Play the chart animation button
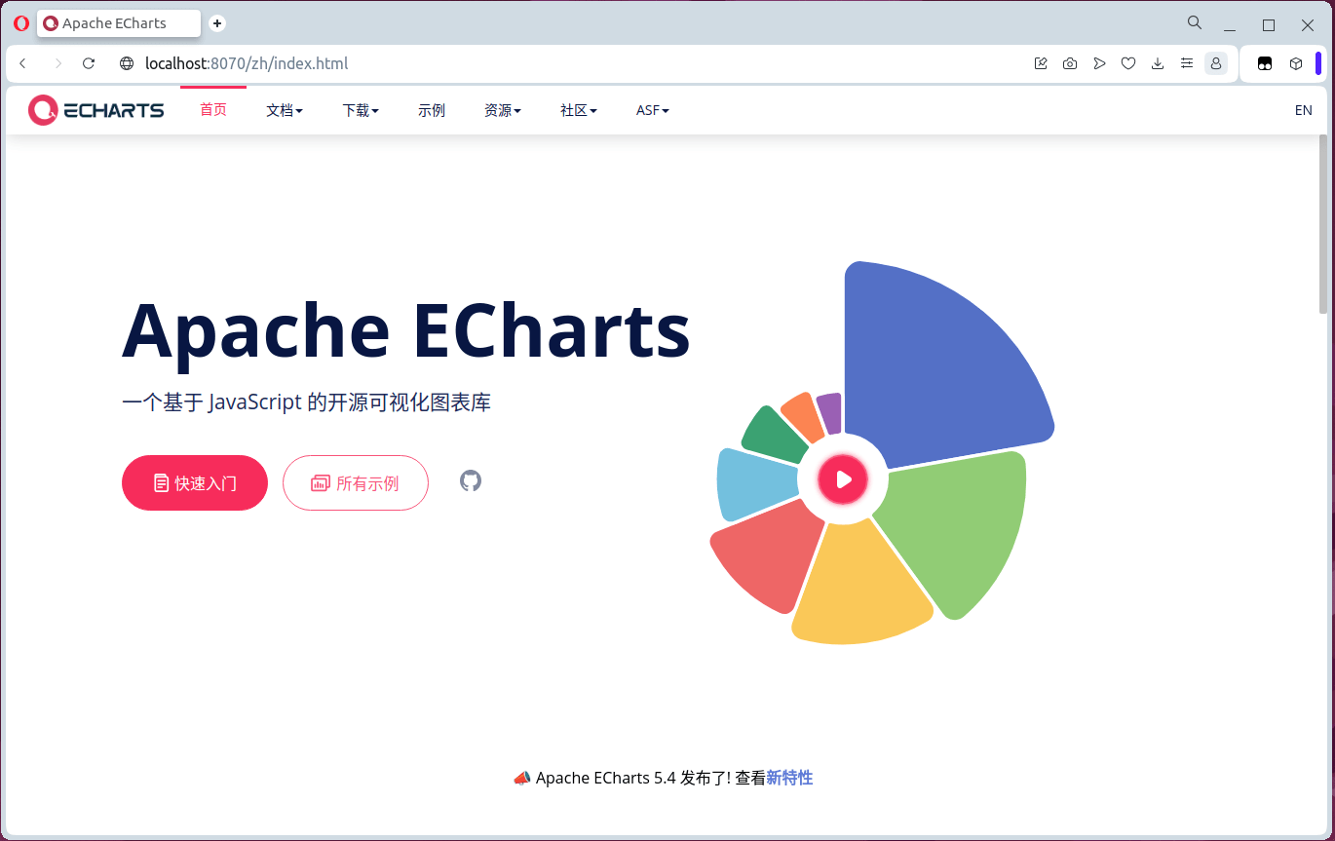 pos(843,479)
